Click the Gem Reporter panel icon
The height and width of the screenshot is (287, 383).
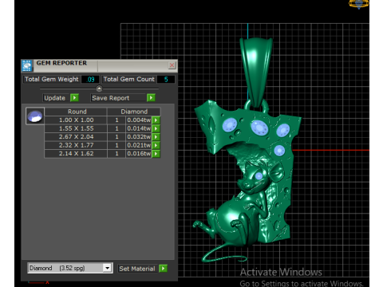click(x=27, y=65)
